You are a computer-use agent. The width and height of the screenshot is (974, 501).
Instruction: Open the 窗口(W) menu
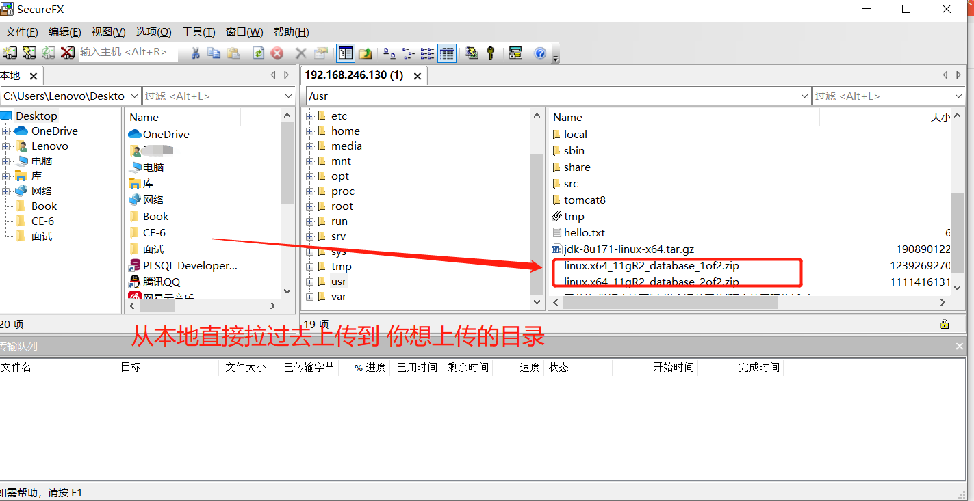(244, 32)
